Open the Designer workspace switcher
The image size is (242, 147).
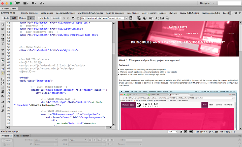[207, 3]
